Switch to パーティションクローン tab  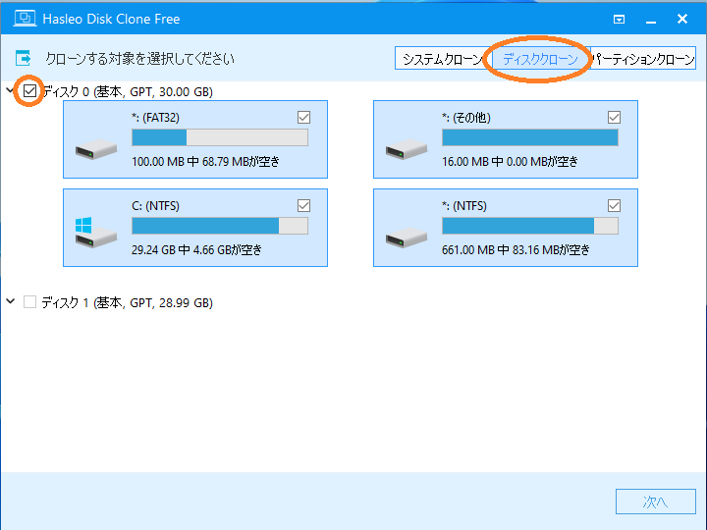(643, 58)
